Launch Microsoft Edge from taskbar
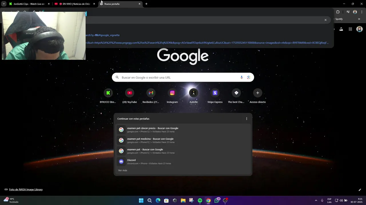 pos(158,200)
